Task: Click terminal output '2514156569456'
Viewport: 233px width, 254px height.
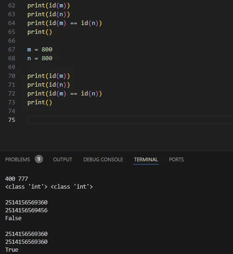Action: click(26, 210)
